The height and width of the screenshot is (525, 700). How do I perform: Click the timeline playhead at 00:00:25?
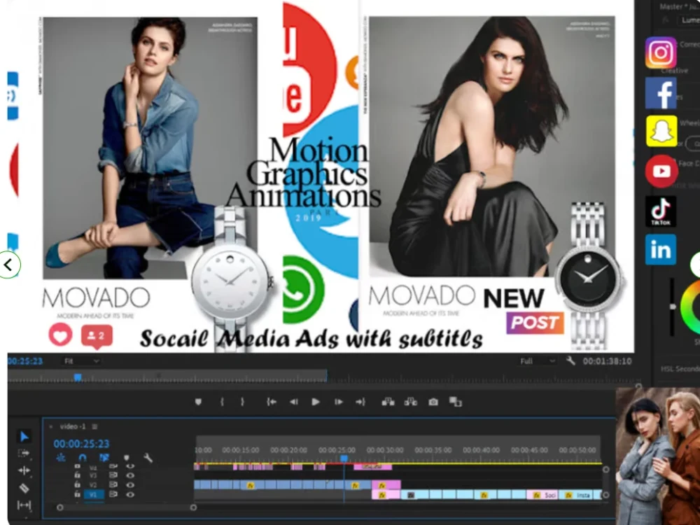pyautogui.click(x=344, y=458)
